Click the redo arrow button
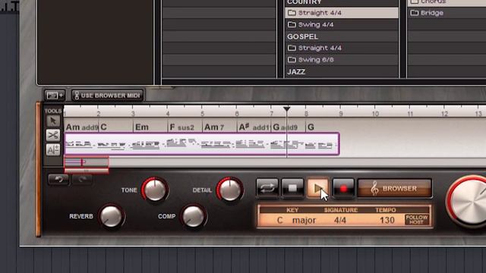Image resolution: width=486 pixels, height=273 pixels. click(82, 179)
